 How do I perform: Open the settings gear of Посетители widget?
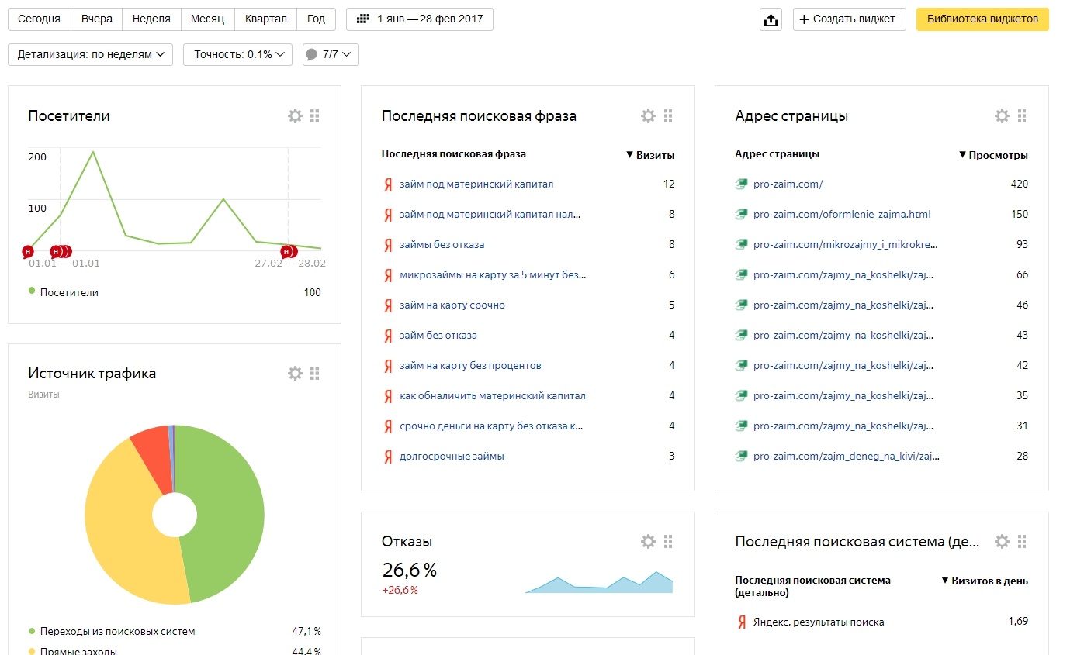pyautogui.click(x=295, y=116)
